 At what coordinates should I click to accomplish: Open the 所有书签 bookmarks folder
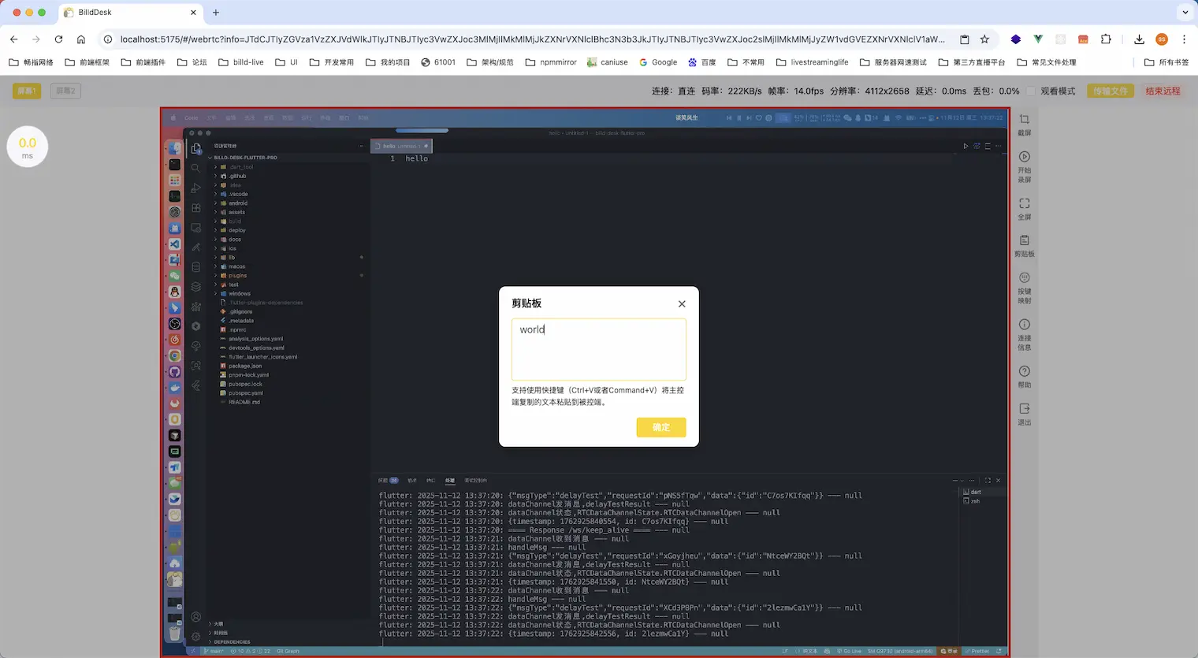point(1166,62)
